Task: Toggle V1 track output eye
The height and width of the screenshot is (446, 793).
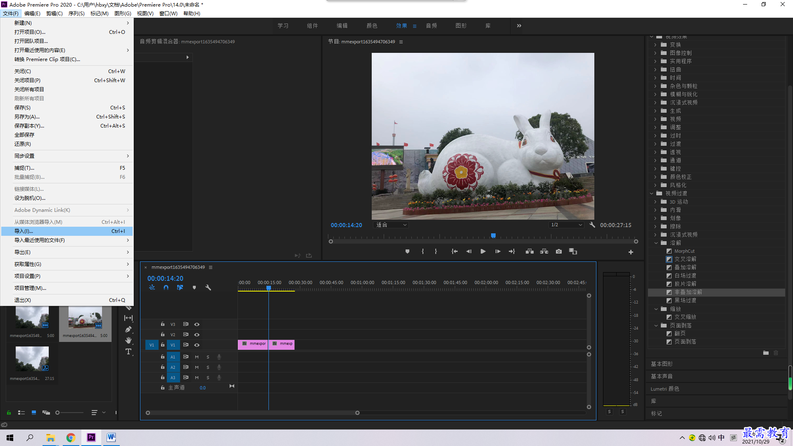Action: tap(197, 345)
